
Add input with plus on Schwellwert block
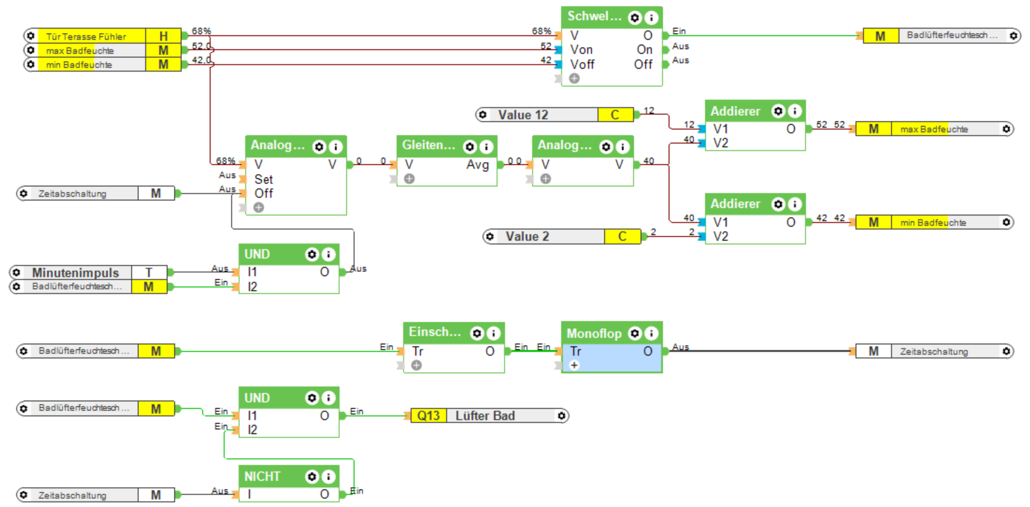(x=575, y=78)
